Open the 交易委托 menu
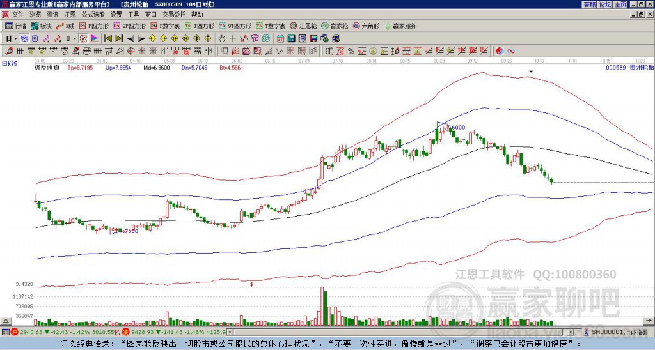 (174, 15)
